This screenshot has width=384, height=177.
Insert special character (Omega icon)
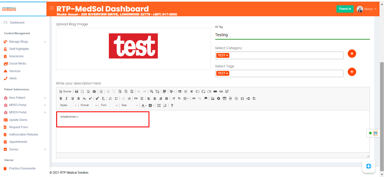242,98
